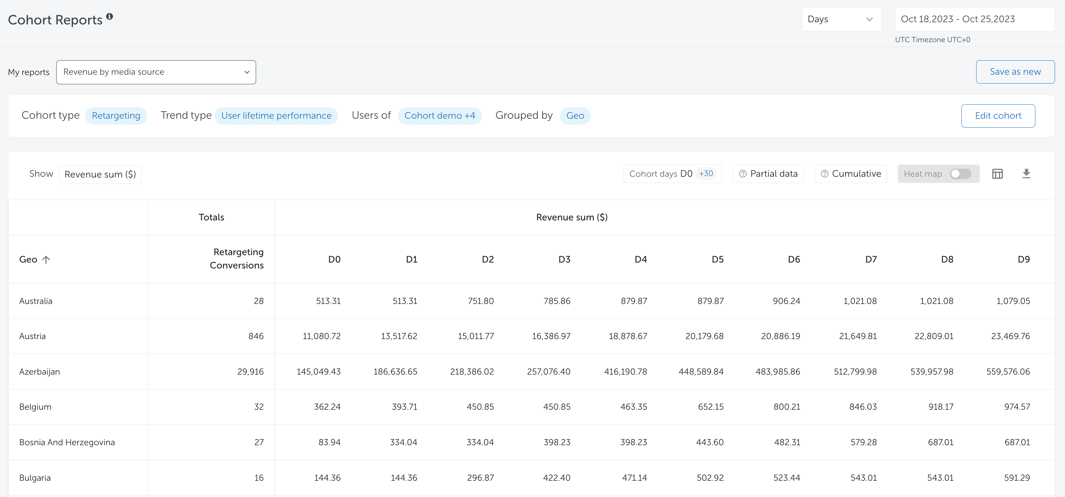The width and height of the screenshot is (1065, 497).
Task: Click the Partial data help icon
Action: click(743, 174)
